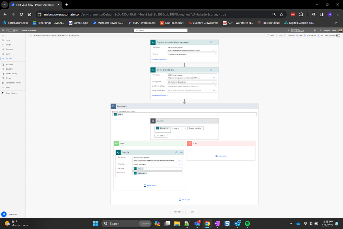Click the Ask a chatbot button
Viewport: 343px width, 229px height.
coord(4,214)
